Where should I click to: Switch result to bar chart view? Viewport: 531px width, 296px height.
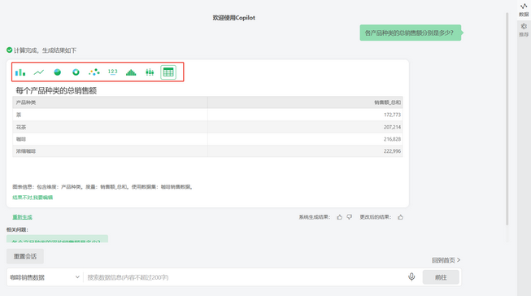20,72
